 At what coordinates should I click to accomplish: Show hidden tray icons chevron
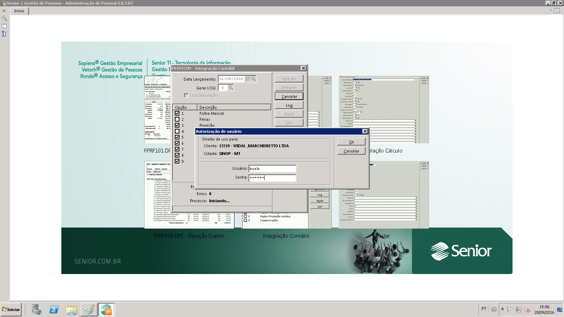pos(503,309)
